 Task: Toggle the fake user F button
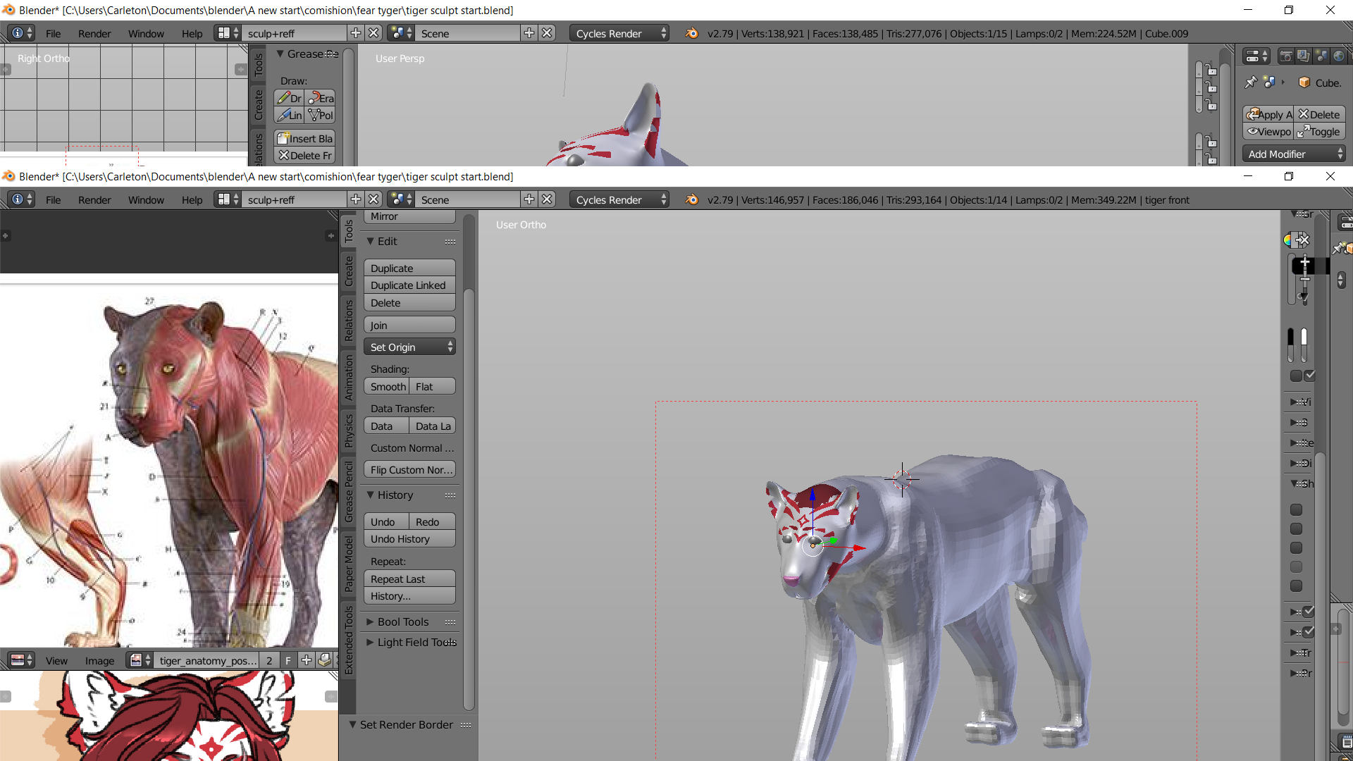point(288,660)
